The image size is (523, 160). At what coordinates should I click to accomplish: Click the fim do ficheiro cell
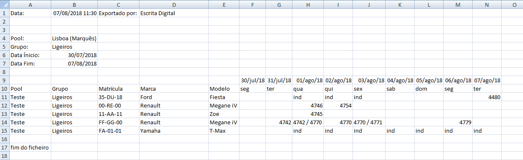pos(30,147)
